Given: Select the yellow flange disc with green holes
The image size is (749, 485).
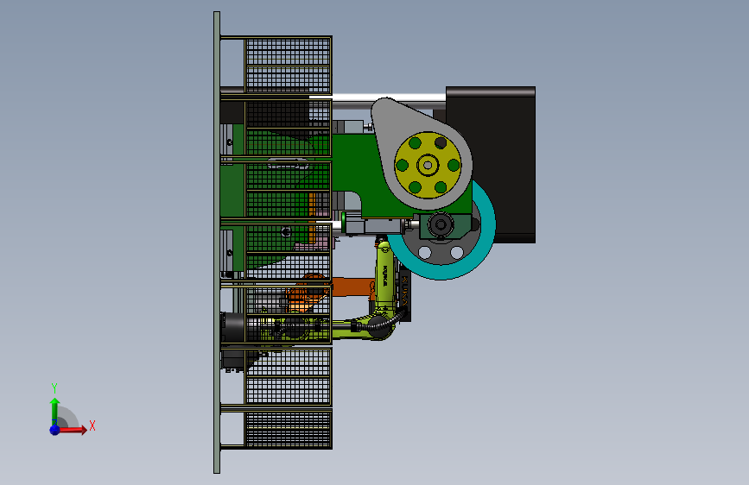Looking at the screenshot, I should click(428, 165).
